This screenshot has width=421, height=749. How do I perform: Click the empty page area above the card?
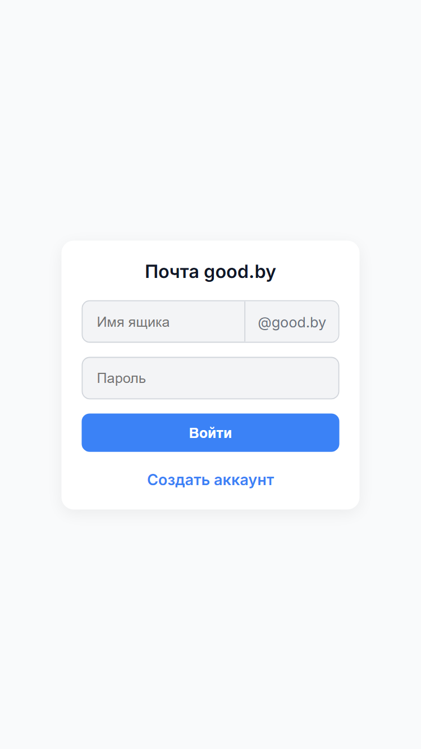[210, 121]
